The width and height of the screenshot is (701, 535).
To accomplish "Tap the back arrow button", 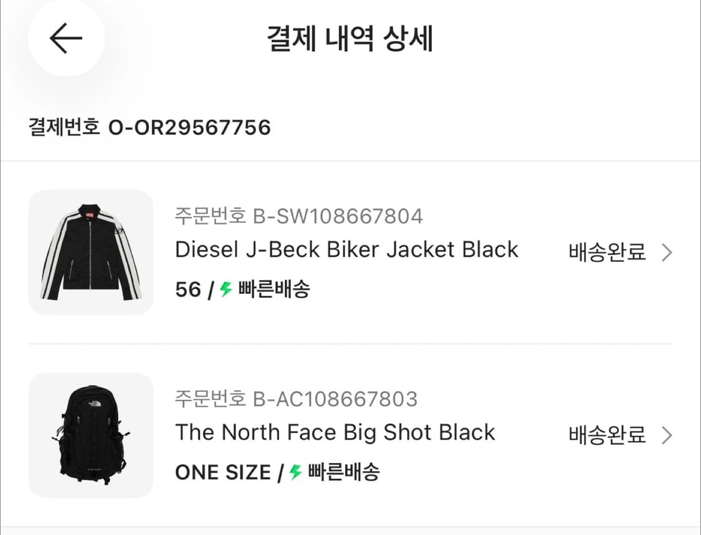I will tap(65, 39).
